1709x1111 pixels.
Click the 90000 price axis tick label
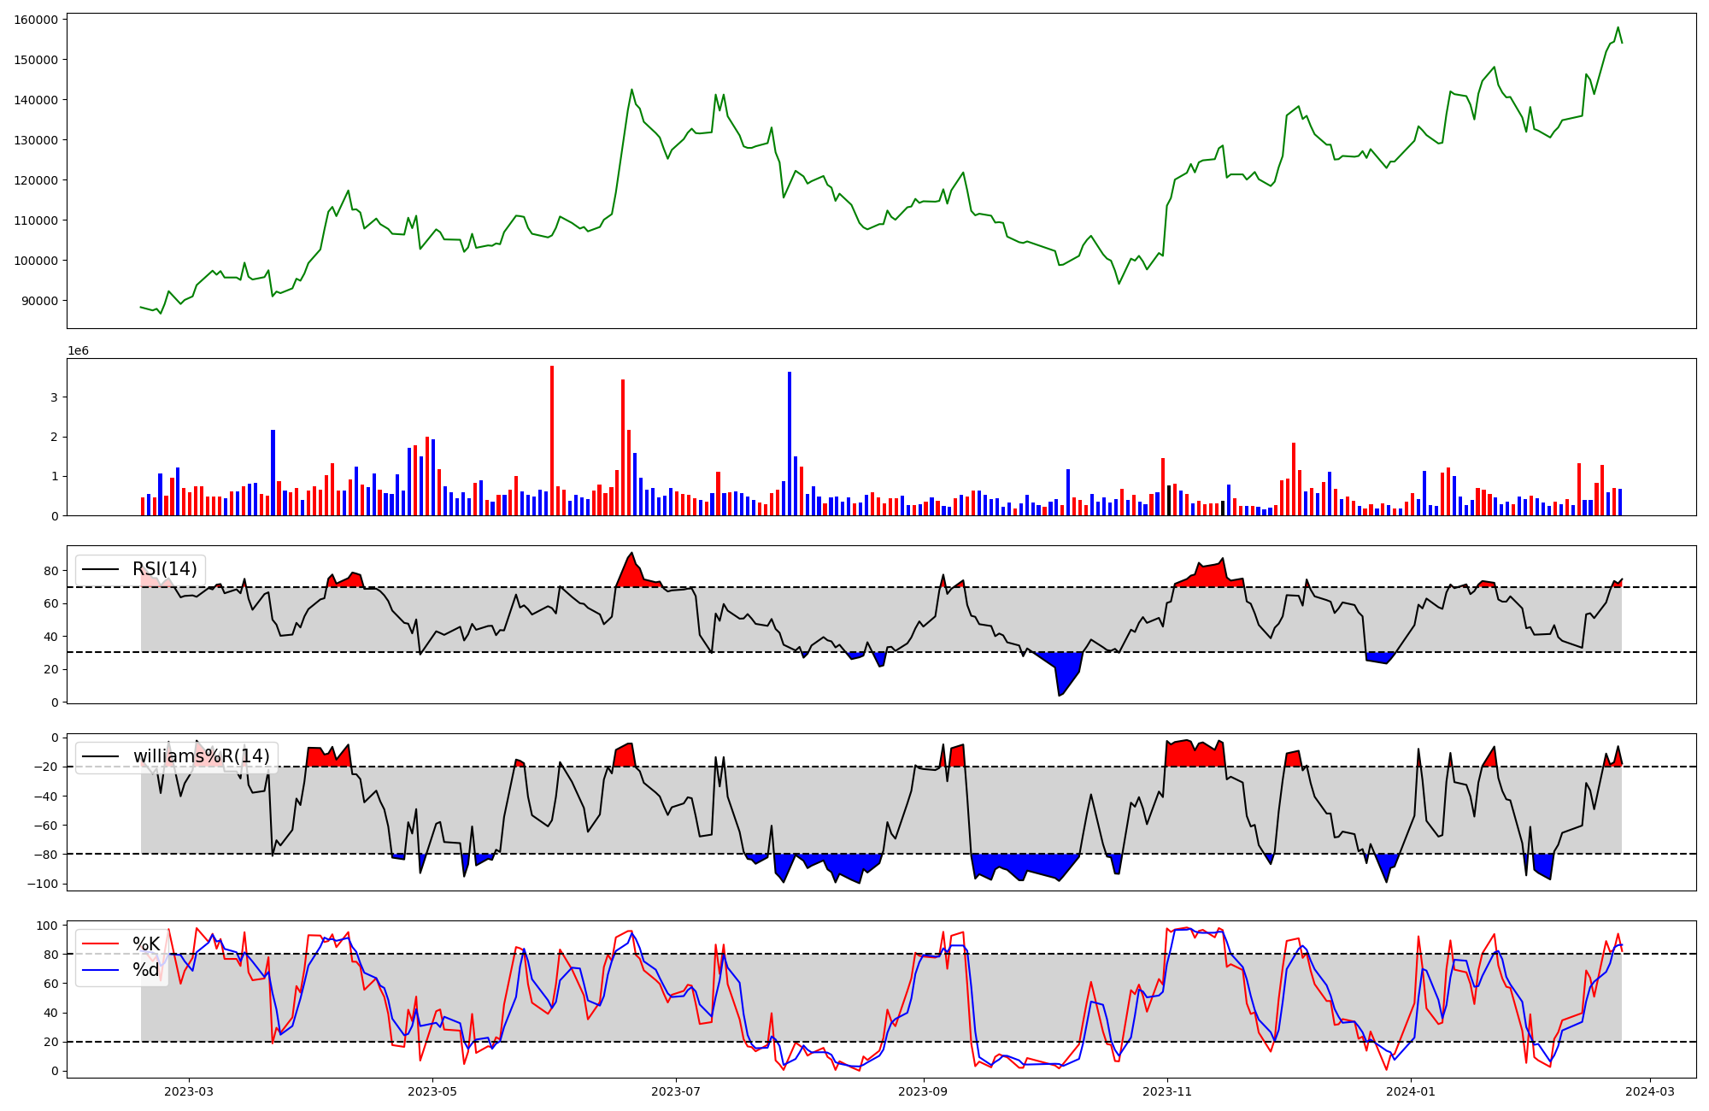point(39,301)
